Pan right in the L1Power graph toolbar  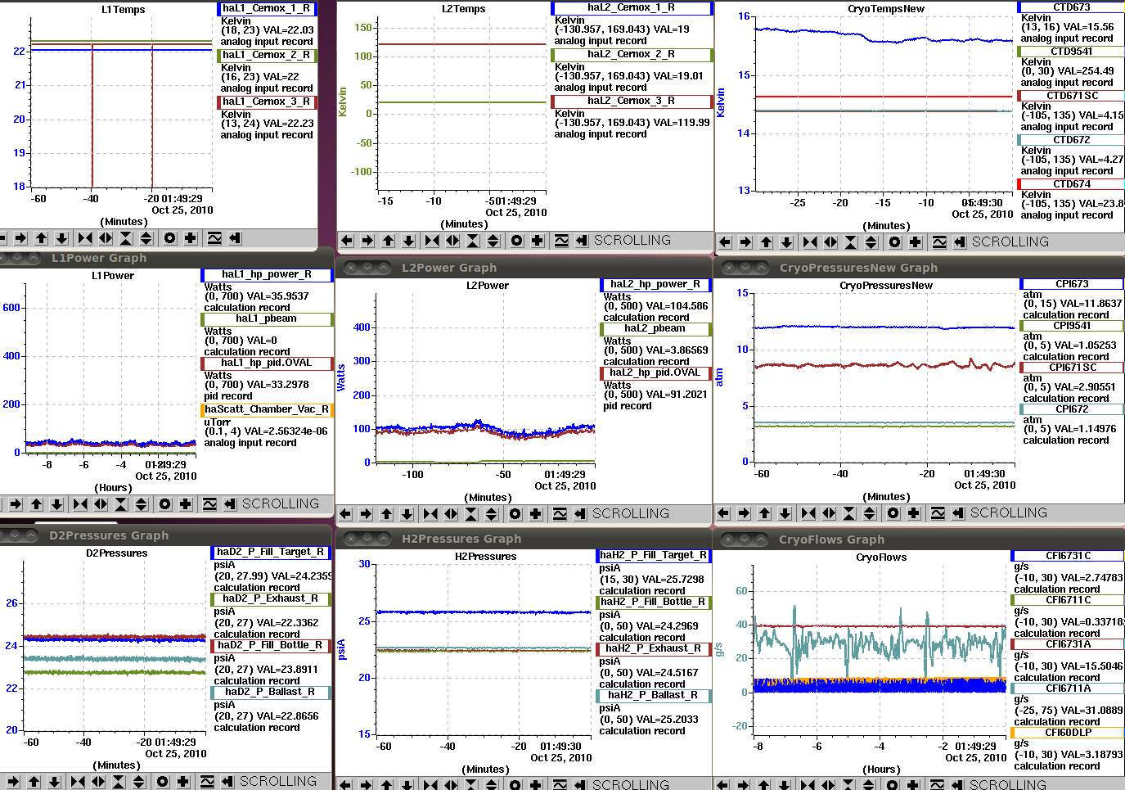[16, 504]
